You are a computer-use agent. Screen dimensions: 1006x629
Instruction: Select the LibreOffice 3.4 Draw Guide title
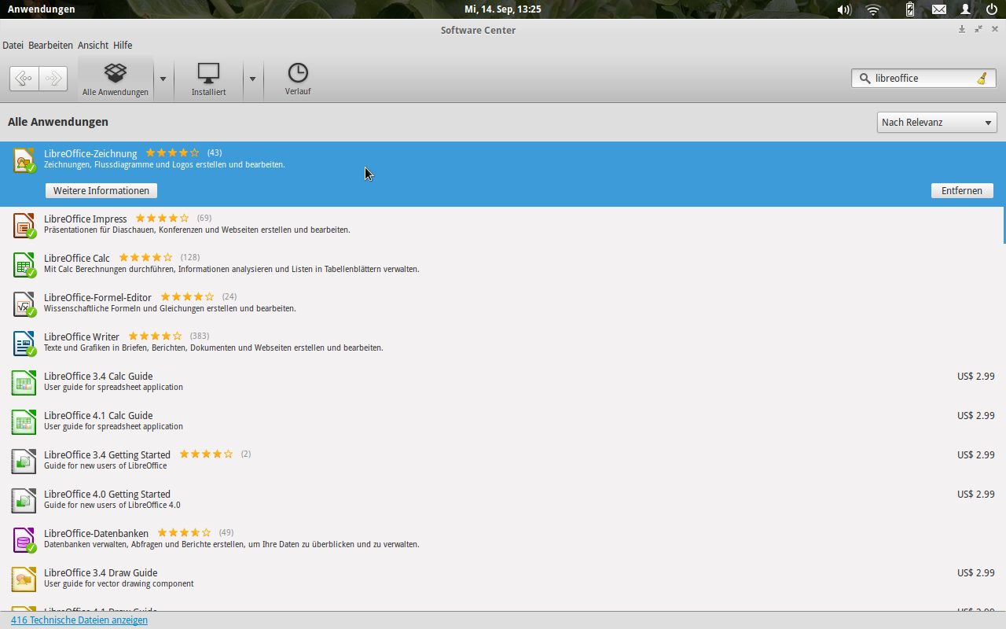click(x=101, y=572)
